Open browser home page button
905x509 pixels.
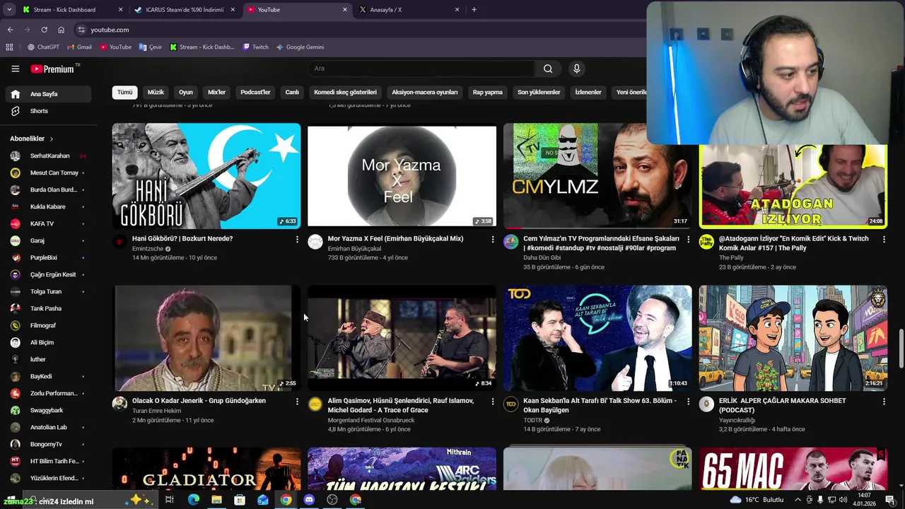pos(61,30)
